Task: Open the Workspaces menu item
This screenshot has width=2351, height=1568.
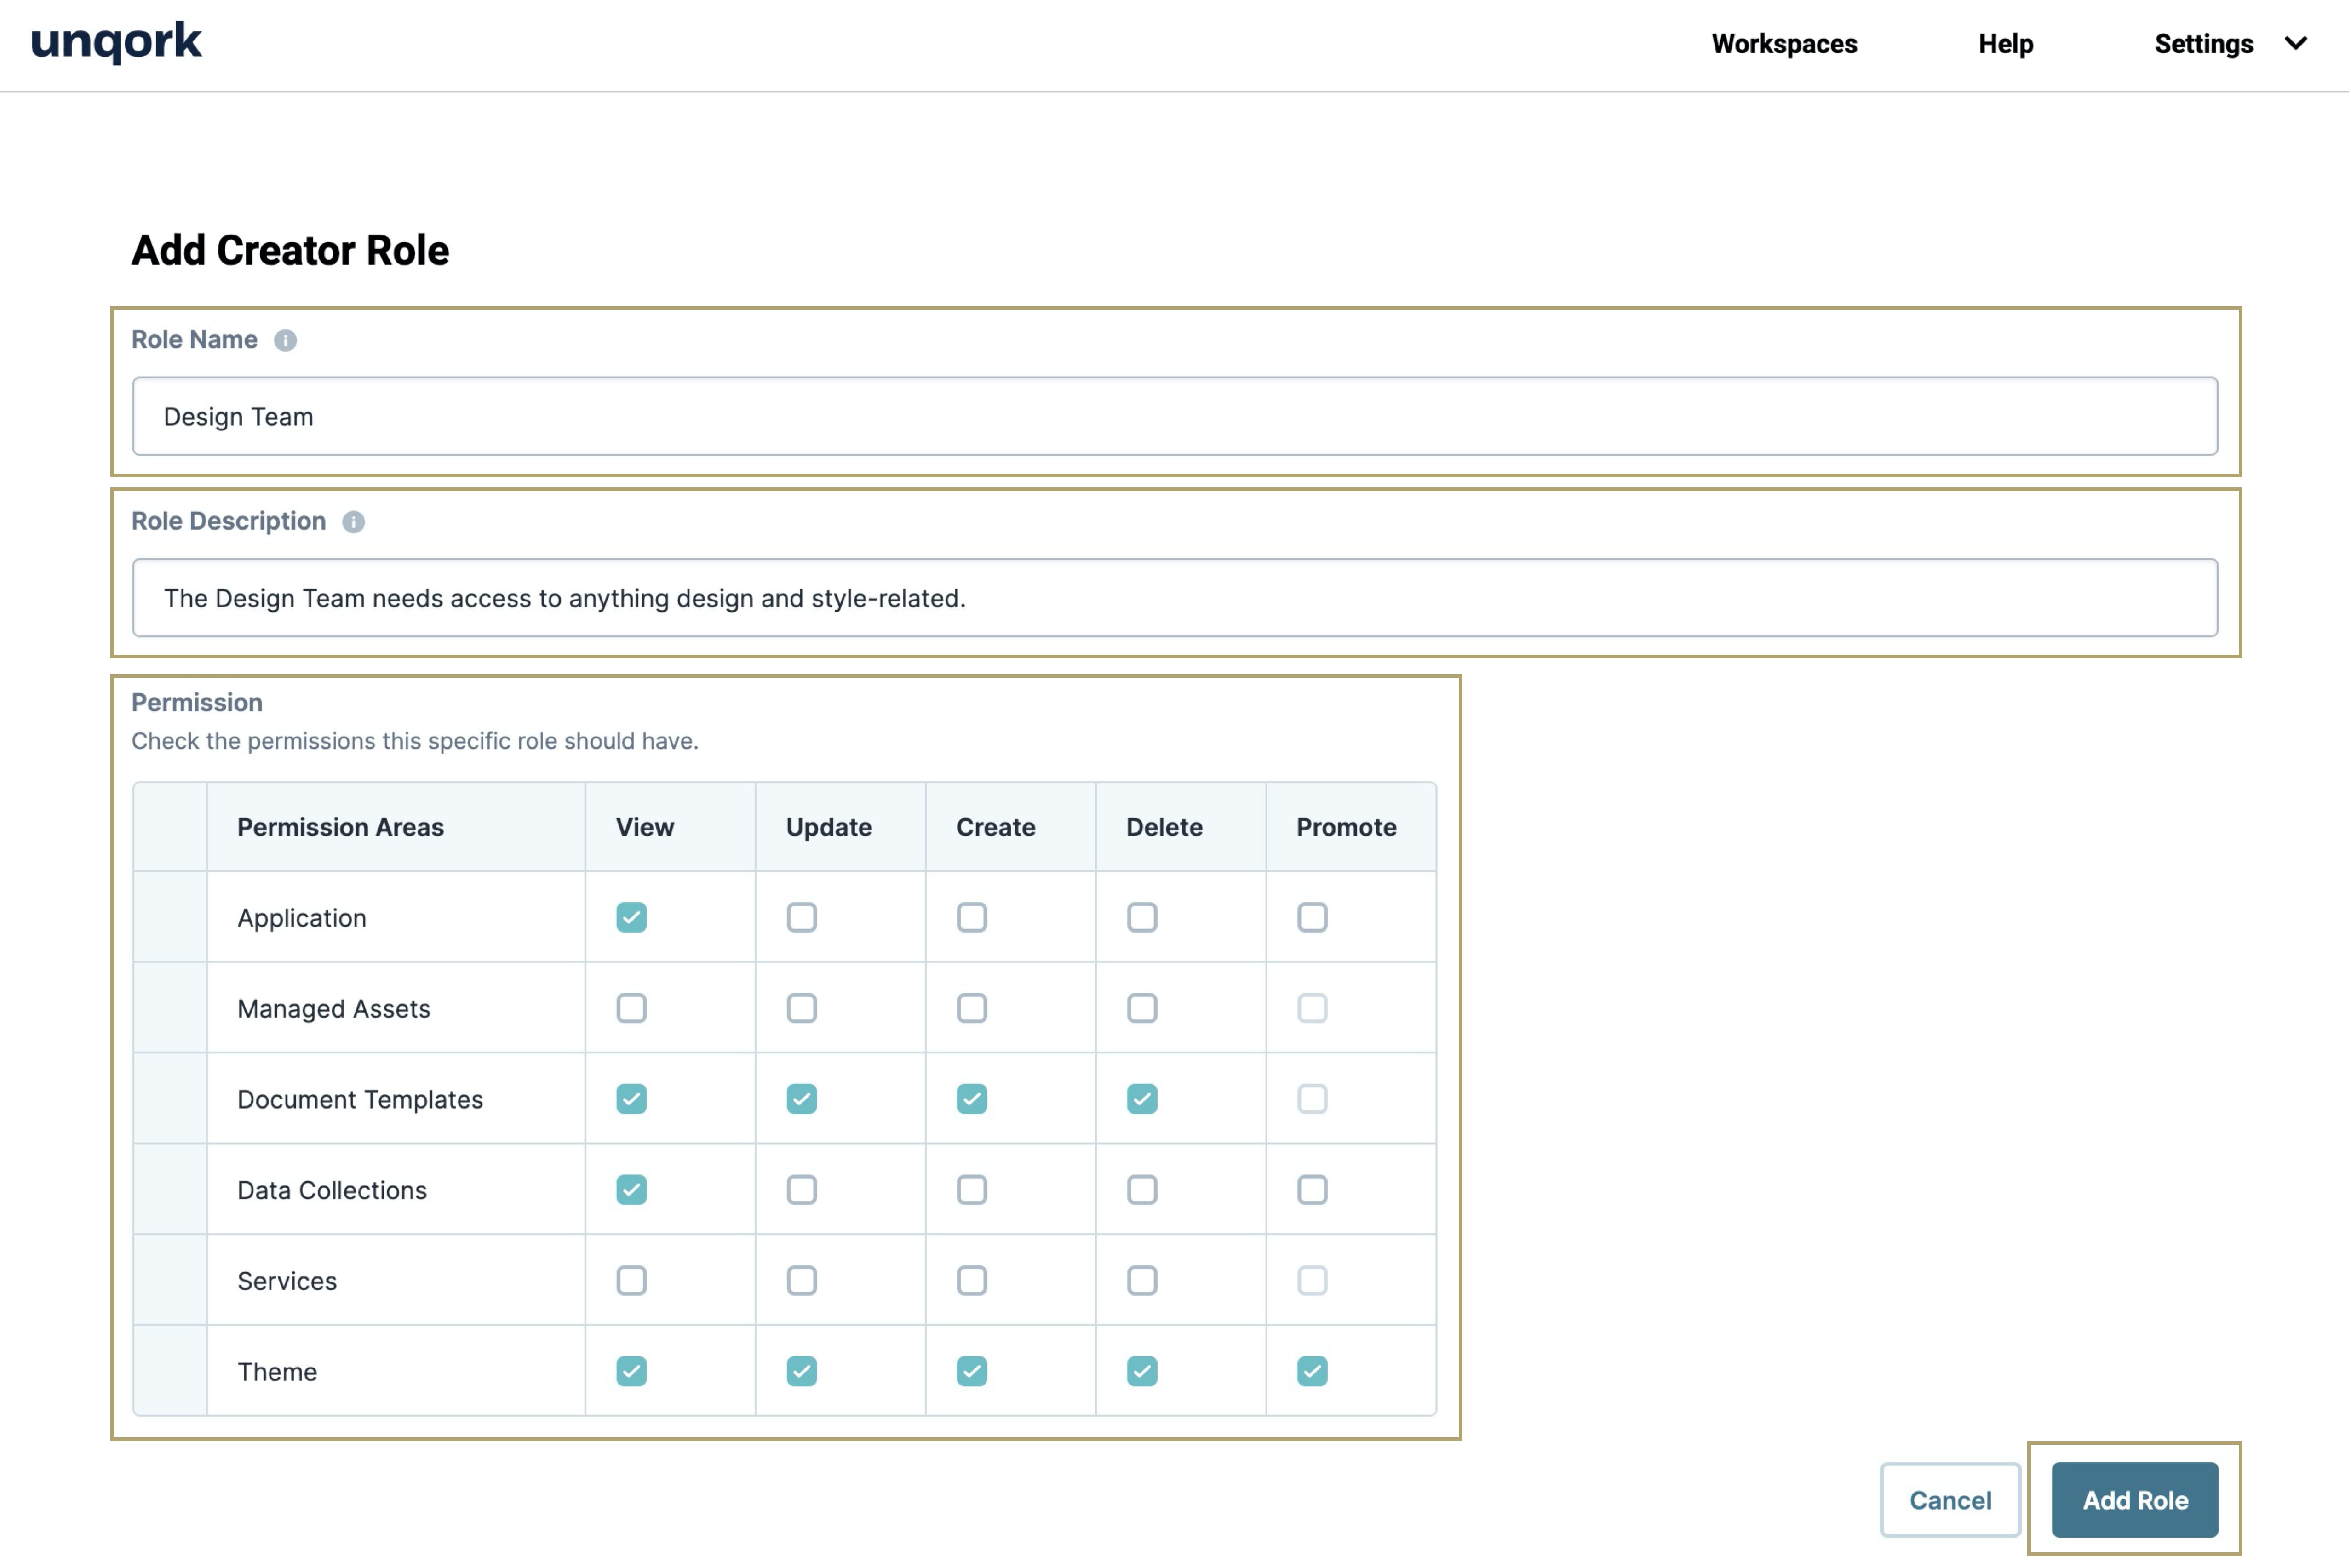Action: pyautogui.click(x=1784, y=44)
